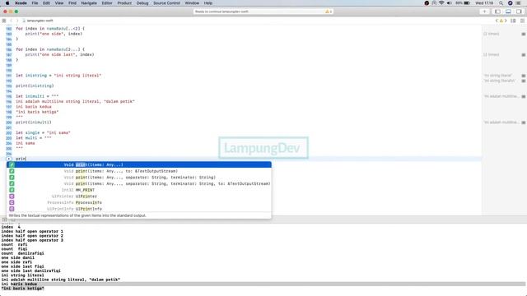The image size is (527, 296).
Task: Quick Look result of let inimulti line
Action: click(524, 96)
